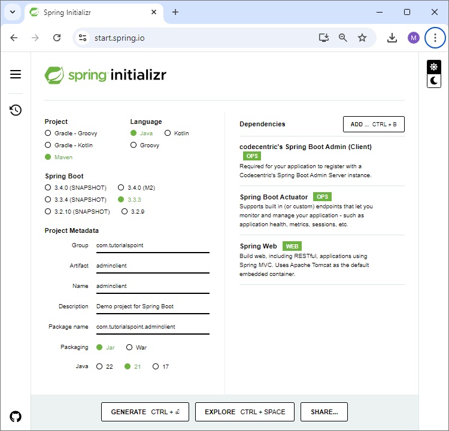Choose Groovy language
The height and width of the screenshot is (431, 449).
pos(145,145)
